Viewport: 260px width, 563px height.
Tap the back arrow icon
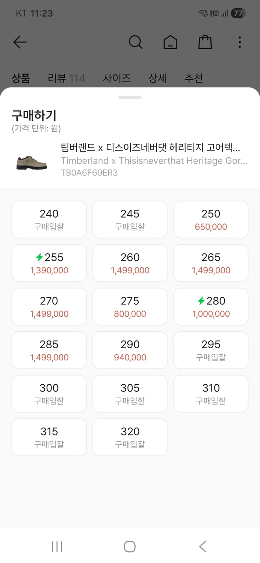click(x=20, y=42)
